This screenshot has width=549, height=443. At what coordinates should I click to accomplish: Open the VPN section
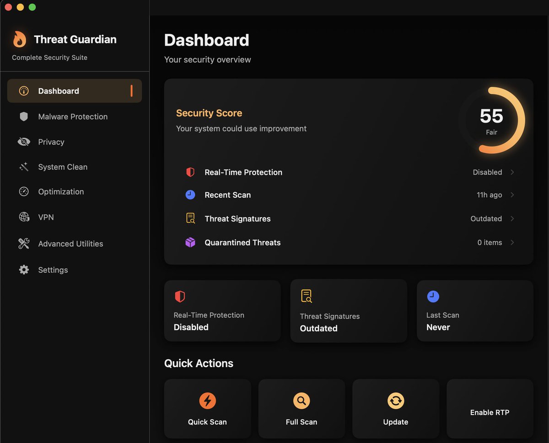[x=75, y=217]
